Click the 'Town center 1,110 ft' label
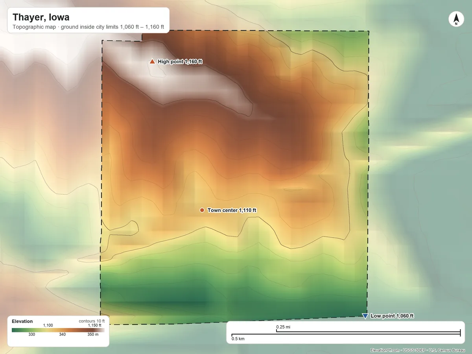This screenshot has height=354, width=472. click(232, 210)
